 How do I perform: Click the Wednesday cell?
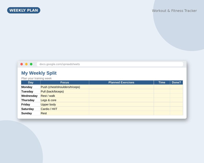click(31, 96)
